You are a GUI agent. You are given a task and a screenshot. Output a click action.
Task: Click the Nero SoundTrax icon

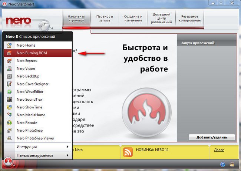[9, 100]
